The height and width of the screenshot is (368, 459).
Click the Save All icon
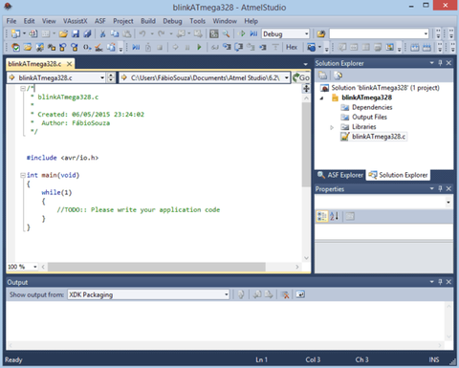(87, 33)
